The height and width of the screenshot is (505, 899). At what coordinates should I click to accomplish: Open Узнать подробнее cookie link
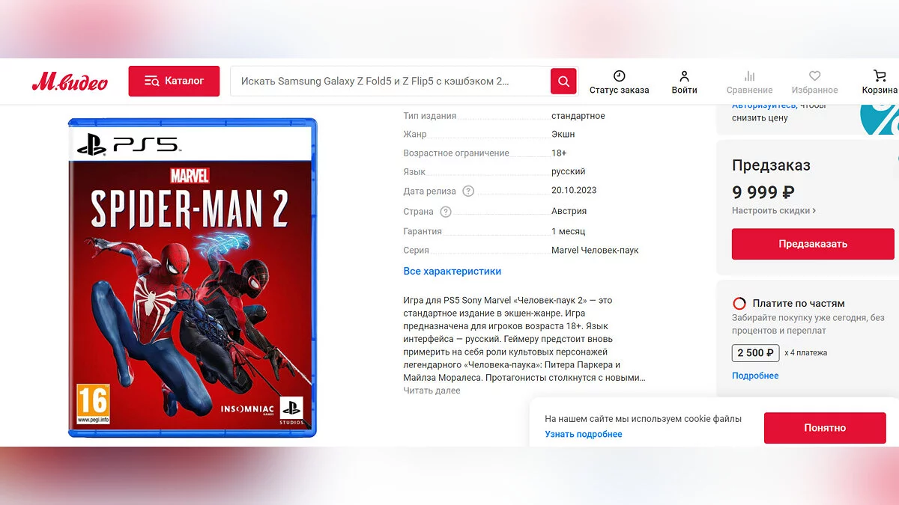[x=584, y=434]
